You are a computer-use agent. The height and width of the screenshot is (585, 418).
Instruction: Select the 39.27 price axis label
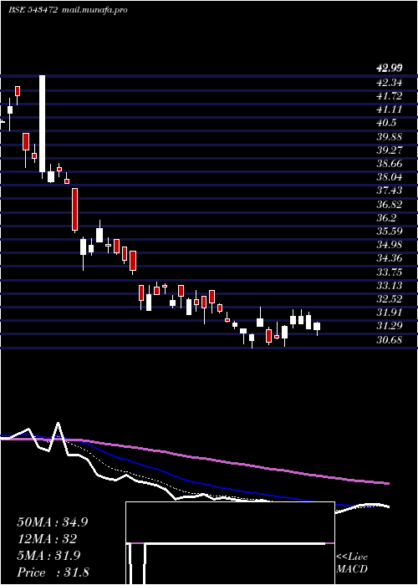[390, 150]
